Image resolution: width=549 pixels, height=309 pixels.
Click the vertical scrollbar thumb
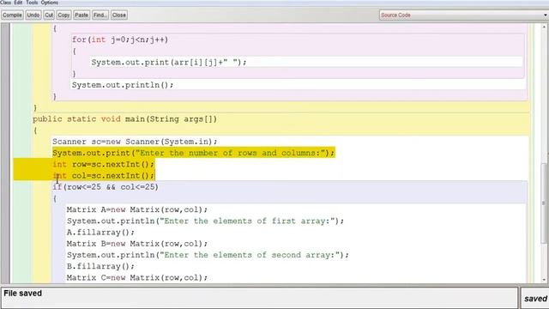(x=544, y=203)
